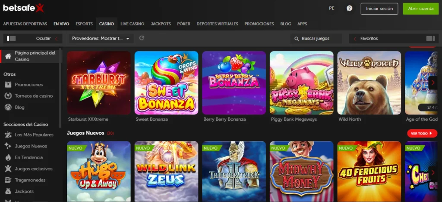This screenshot has width=442, height=202.
Task: Toggle the left sidebar panel switch
Action: click(11, 38)
